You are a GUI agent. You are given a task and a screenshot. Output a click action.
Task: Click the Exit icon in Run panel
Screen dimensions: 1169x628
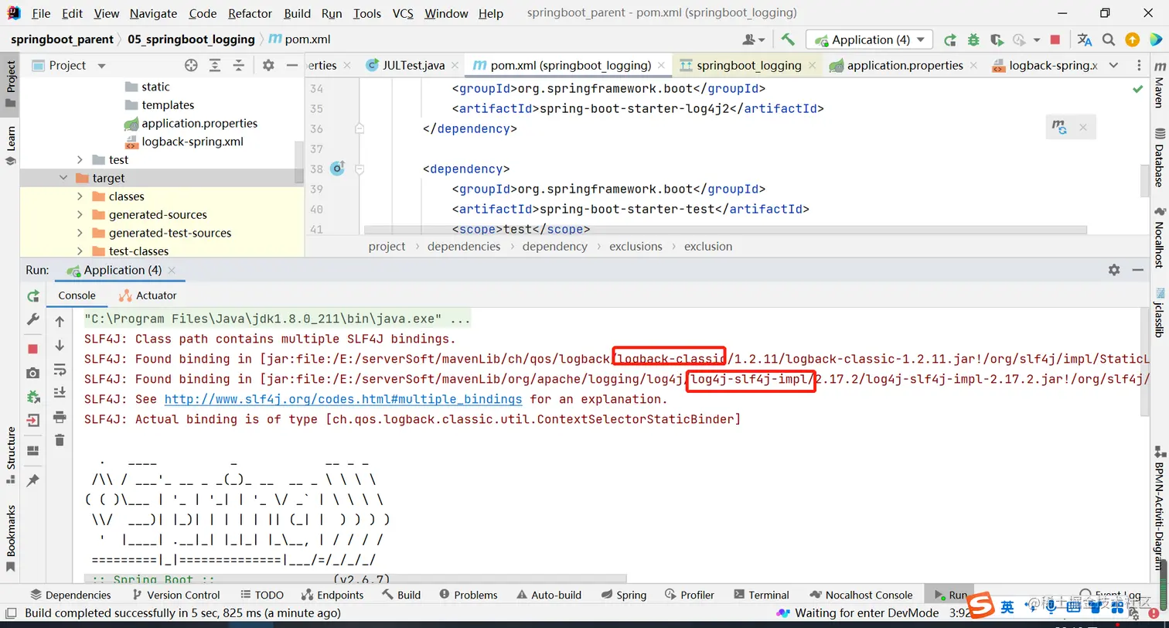[32, 421]
